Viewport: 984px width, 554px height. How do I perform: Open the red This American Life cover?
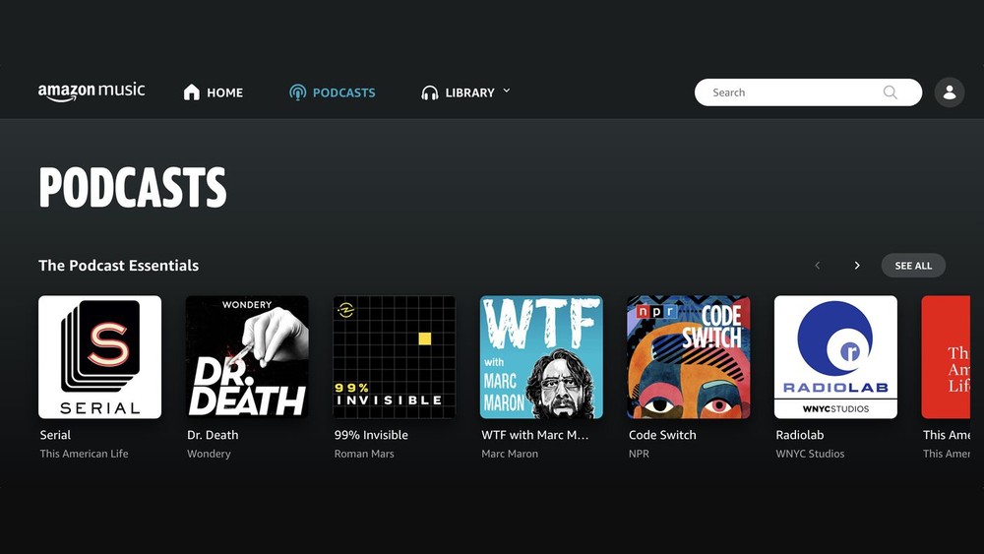coord(946,357)
